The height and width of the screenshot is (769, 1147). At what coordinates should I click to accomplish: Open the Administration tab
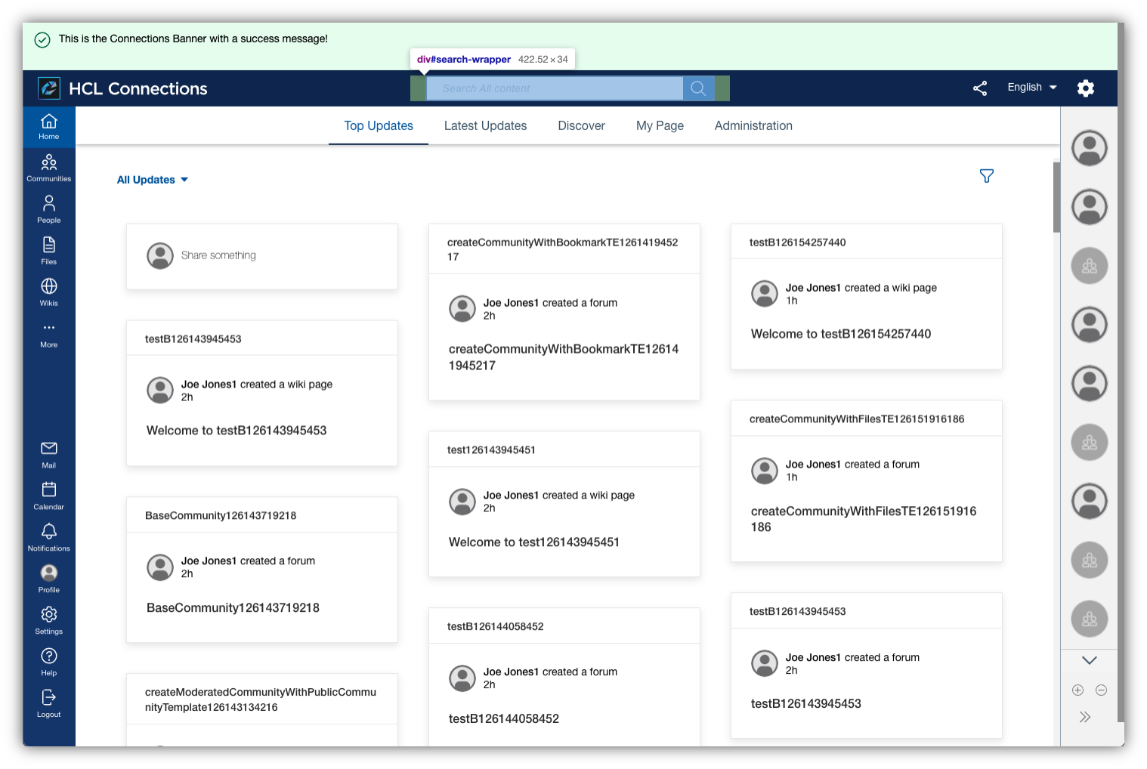coord(753,125)
